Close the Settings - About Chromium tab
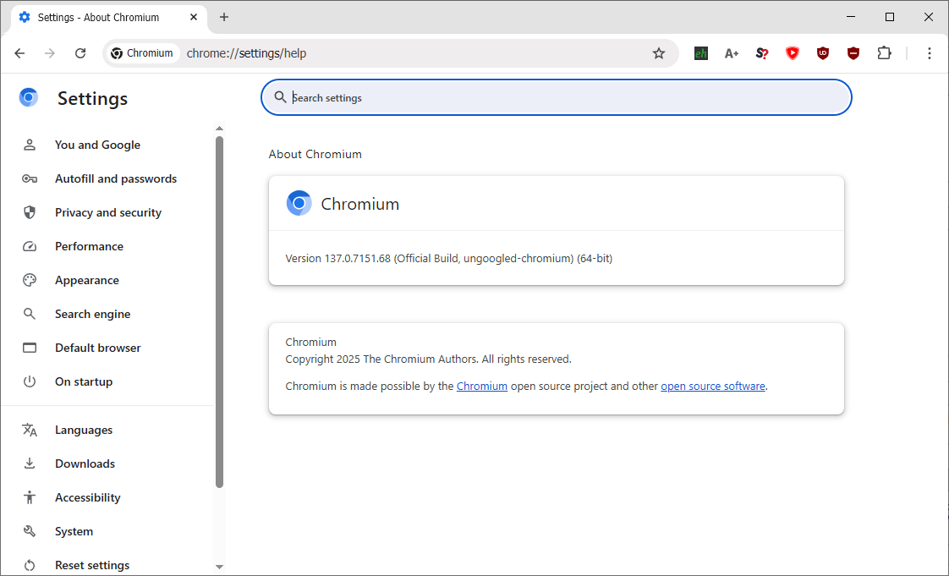 (194, 17)
